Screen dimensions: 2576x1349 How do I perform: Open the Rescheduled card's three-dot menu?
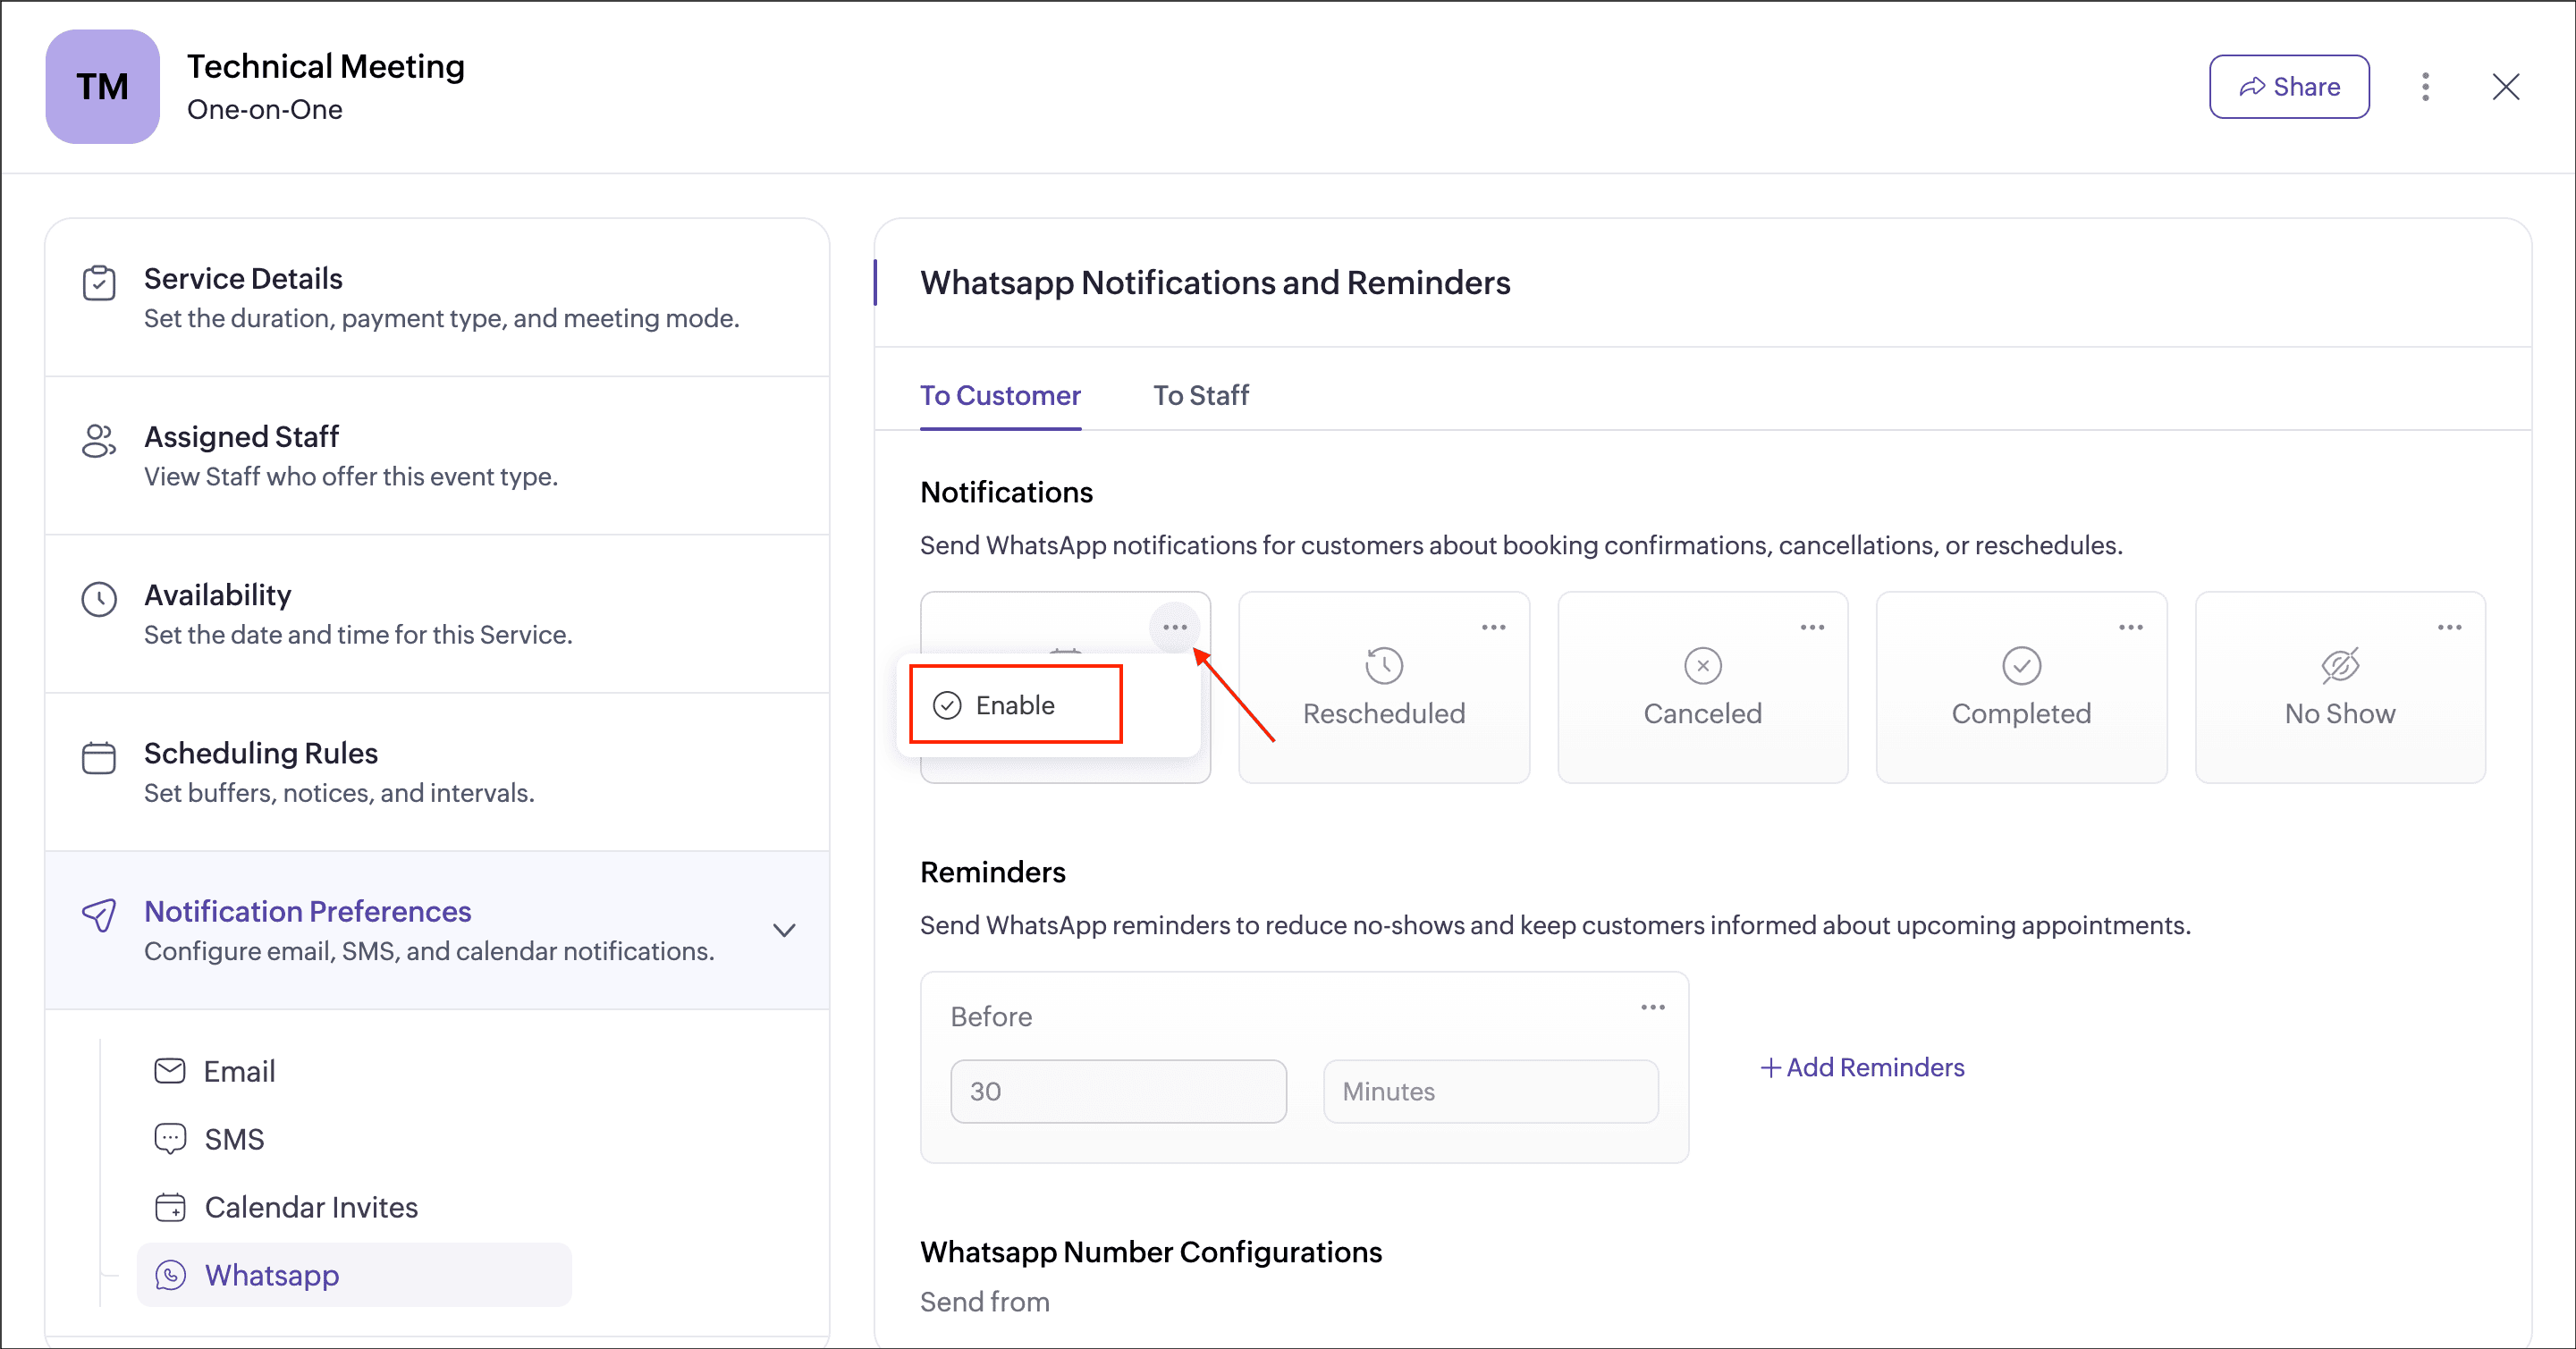tap(1493, 627)
